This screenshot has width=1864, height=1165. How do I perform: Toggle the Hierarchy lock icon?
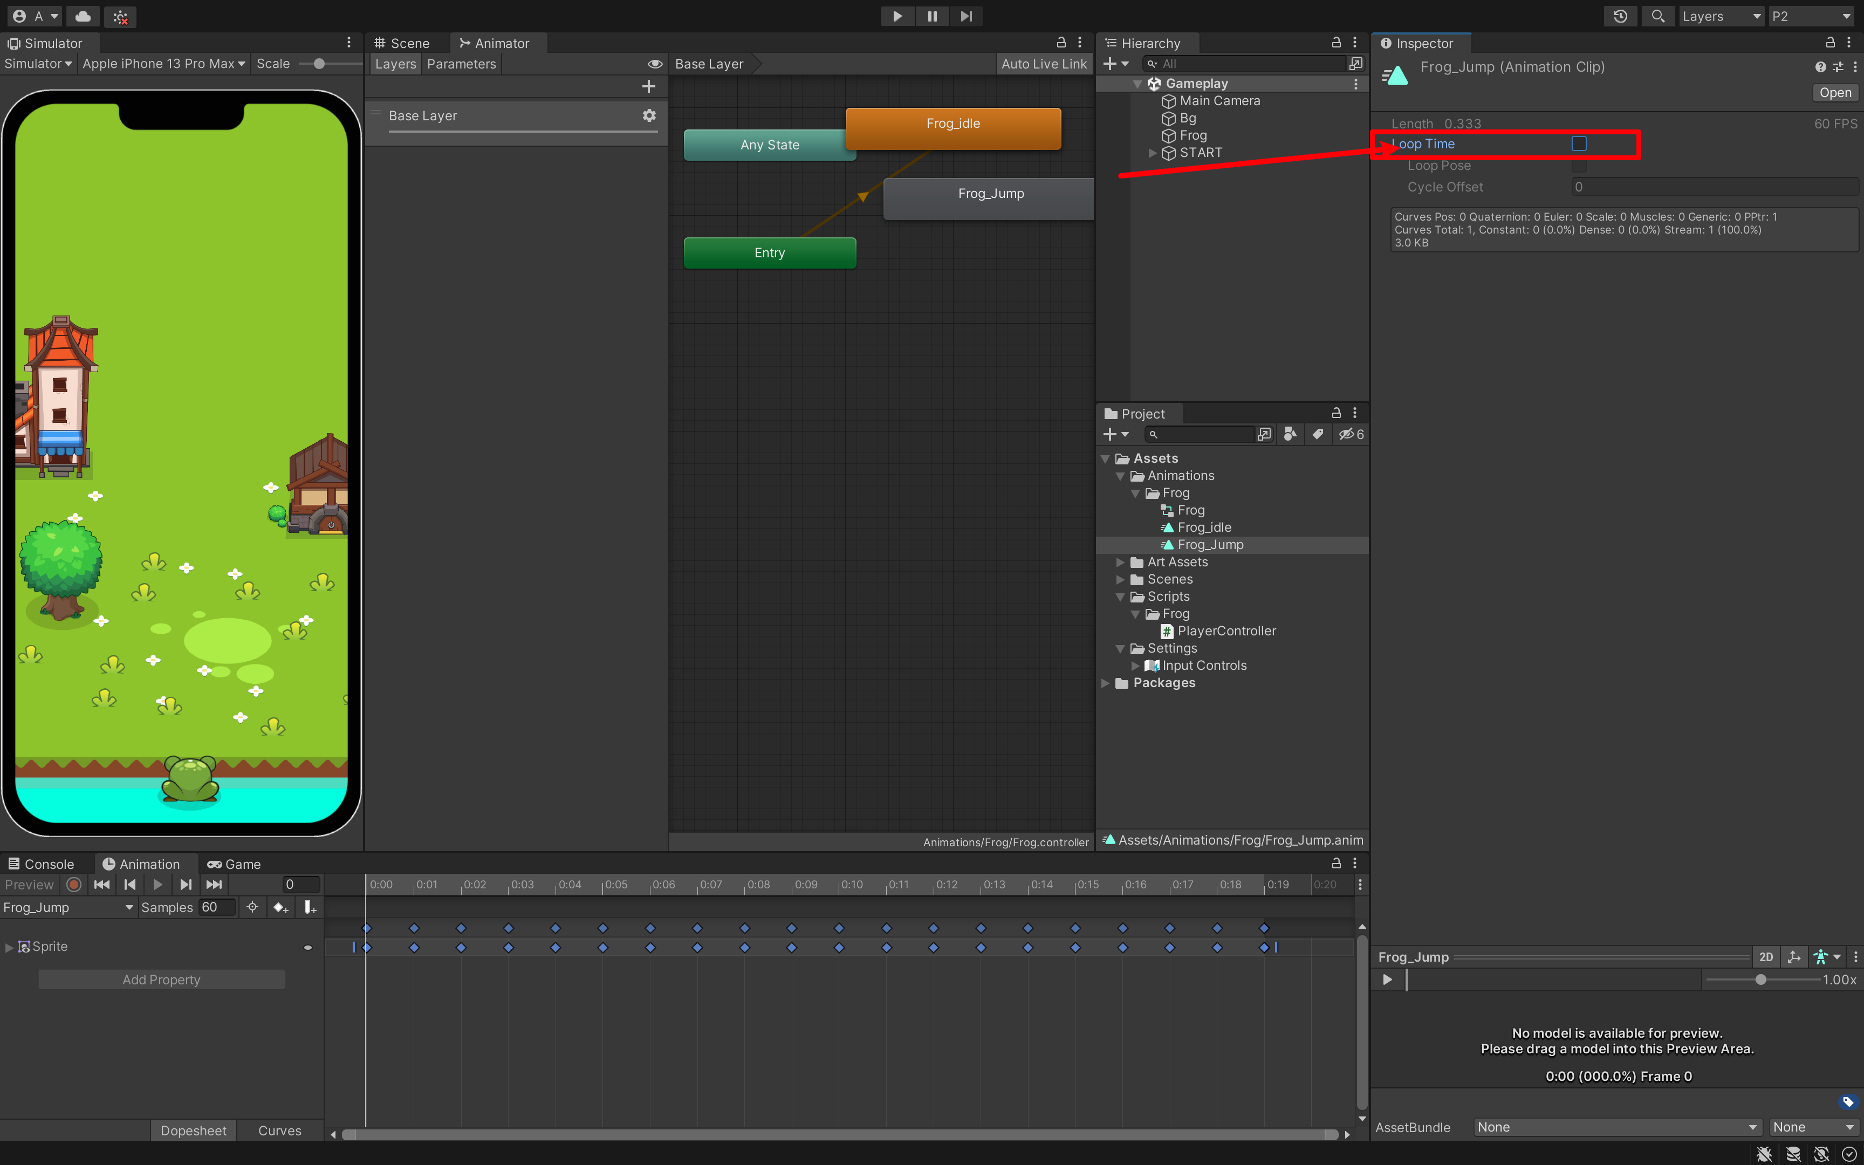tap(1337, 43)
